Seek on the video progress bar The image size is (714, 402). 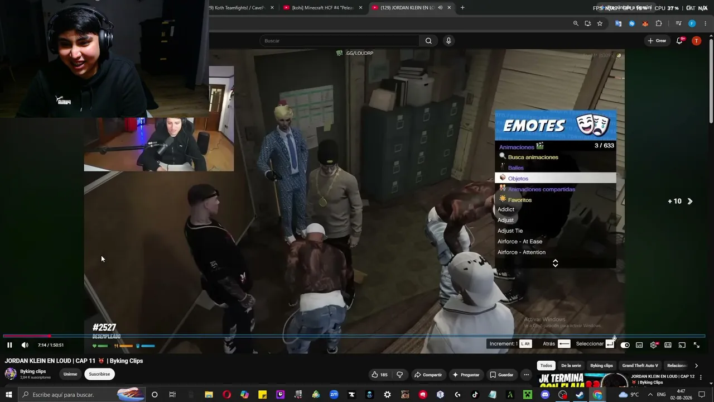coord(354,336)
